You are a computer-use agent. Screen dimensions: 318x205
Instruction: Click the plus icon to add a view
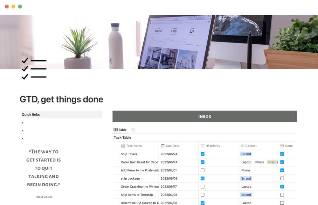(x=133, y=130)
